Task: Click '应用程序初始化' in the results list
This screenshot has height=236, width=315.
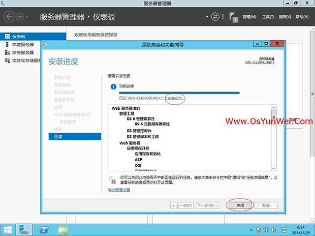Action: (148, 154)
